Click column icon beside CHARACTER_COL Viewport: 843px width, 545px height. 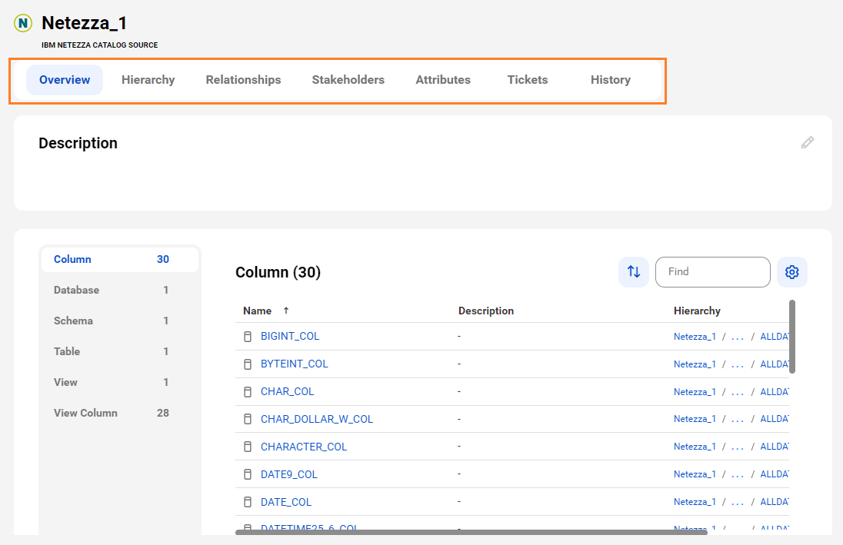click(x=248, y=447)
